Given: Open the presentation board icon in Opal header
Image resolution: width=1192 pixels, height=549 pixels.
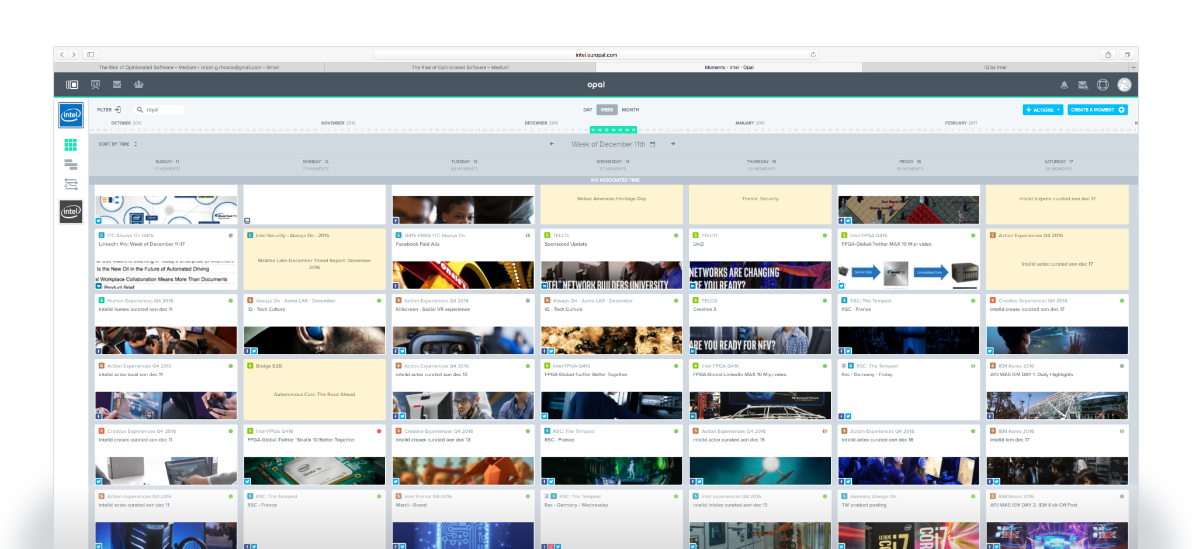Looking at the screenshot, I should click(95, 85).
